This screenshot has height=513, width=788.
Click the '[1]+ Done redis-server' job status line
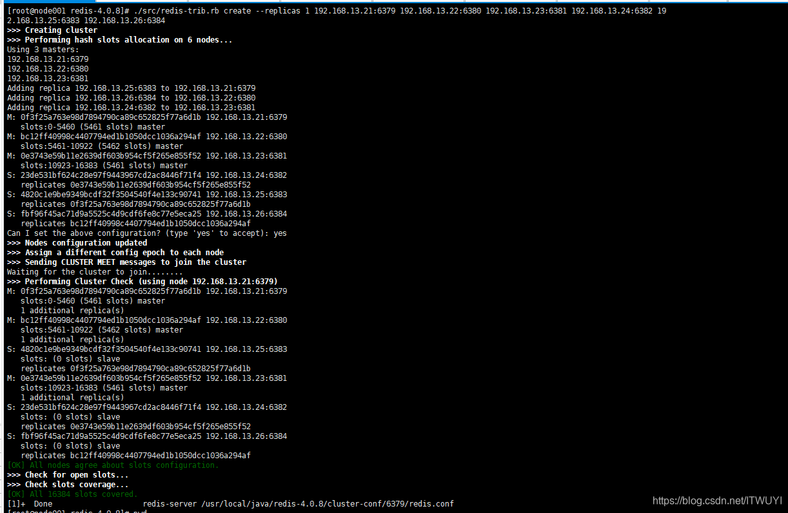pyautogui.click(x=230, y=504)
